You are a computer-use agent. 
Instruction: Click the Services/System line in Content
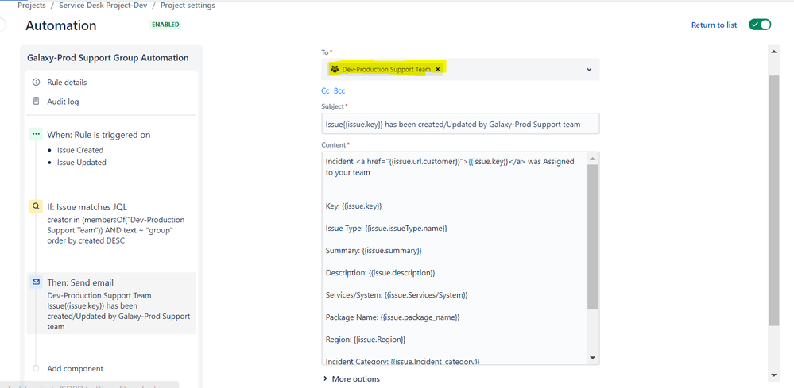[x=397, y=294]
